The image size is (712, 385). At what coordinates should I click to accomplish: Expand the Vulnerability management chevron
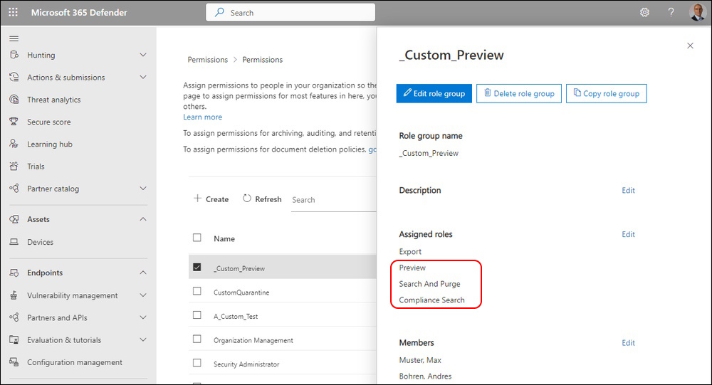point(143,295)
